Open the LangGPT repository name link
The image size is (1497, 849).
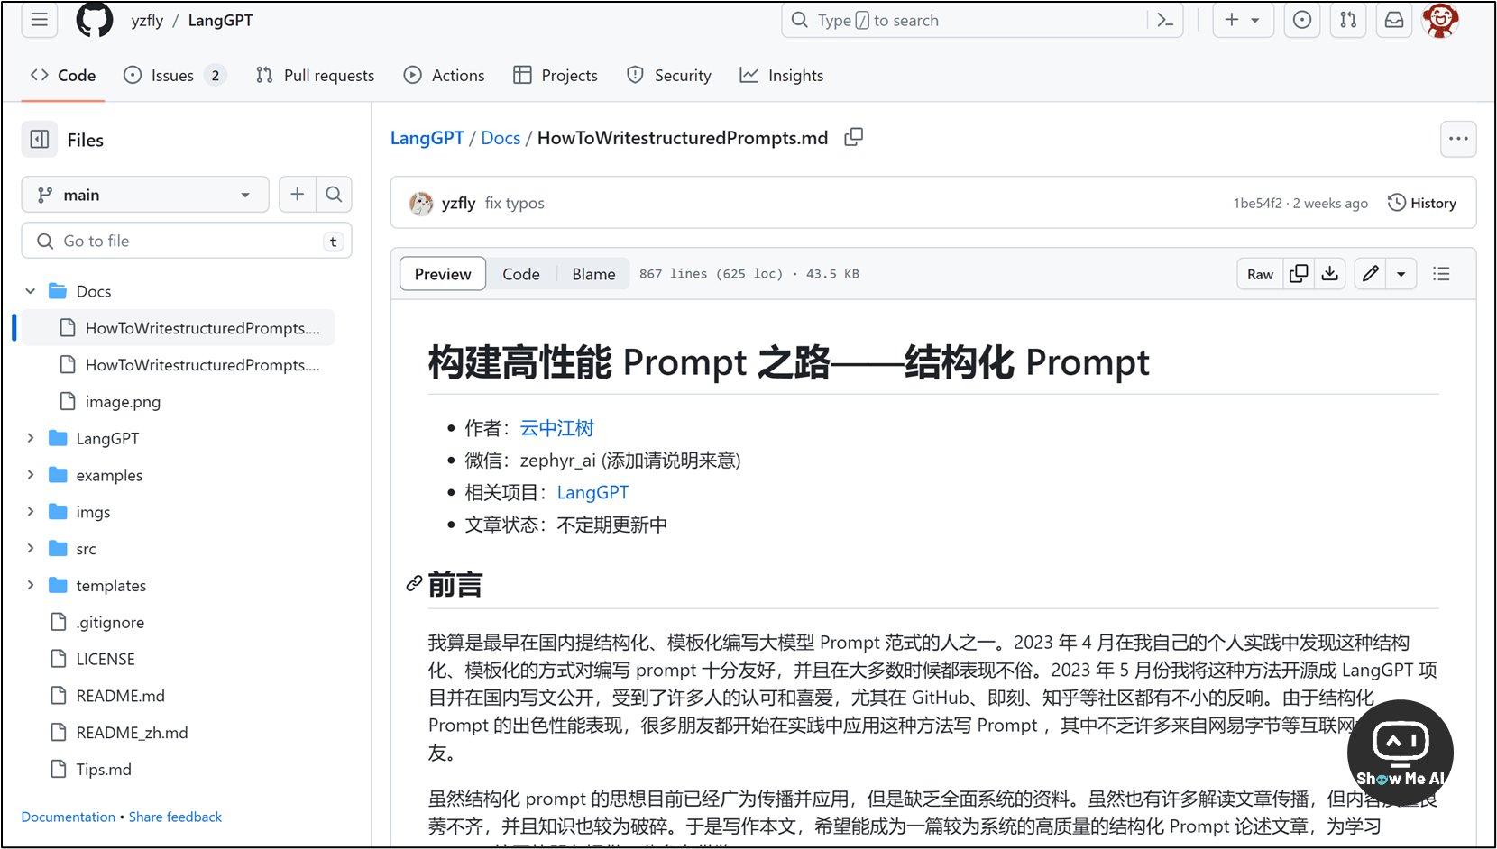220,20
